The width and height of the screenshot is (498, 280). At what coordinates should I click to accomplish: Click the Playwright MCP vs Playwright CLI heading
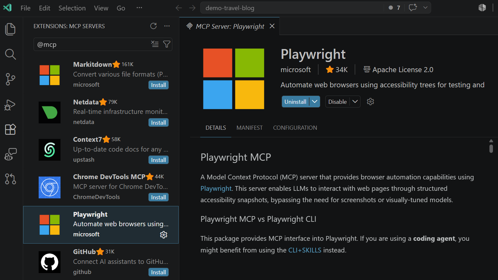click(x=258, y=219)
